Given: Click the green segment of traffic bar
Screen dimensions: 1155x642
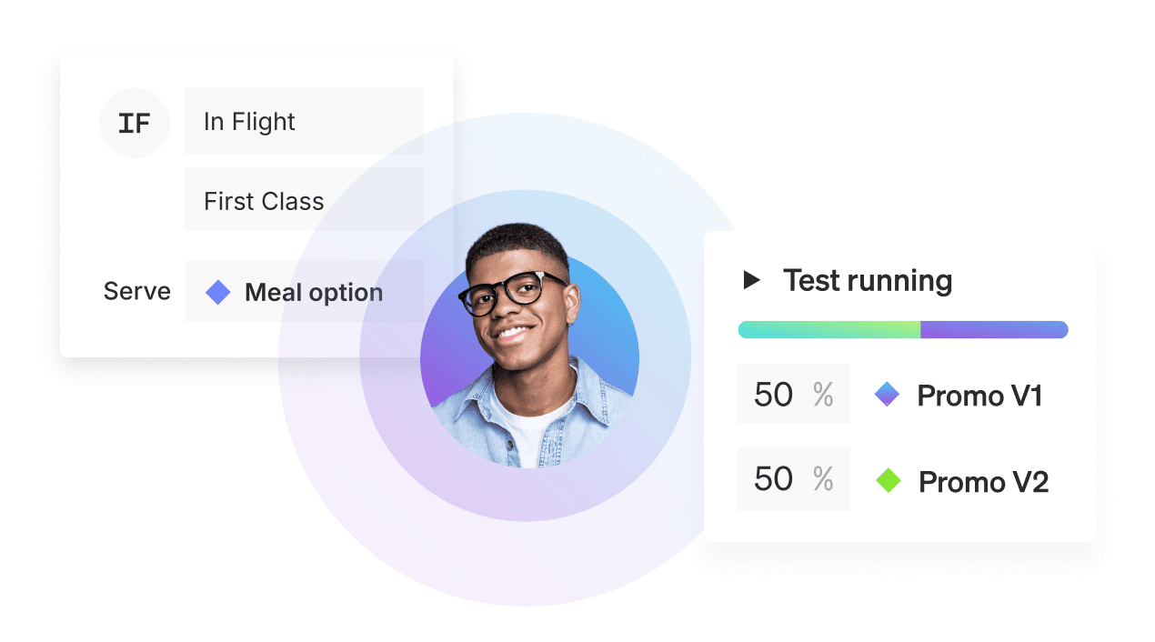Looking at the screenshot, I should point(829,329).
